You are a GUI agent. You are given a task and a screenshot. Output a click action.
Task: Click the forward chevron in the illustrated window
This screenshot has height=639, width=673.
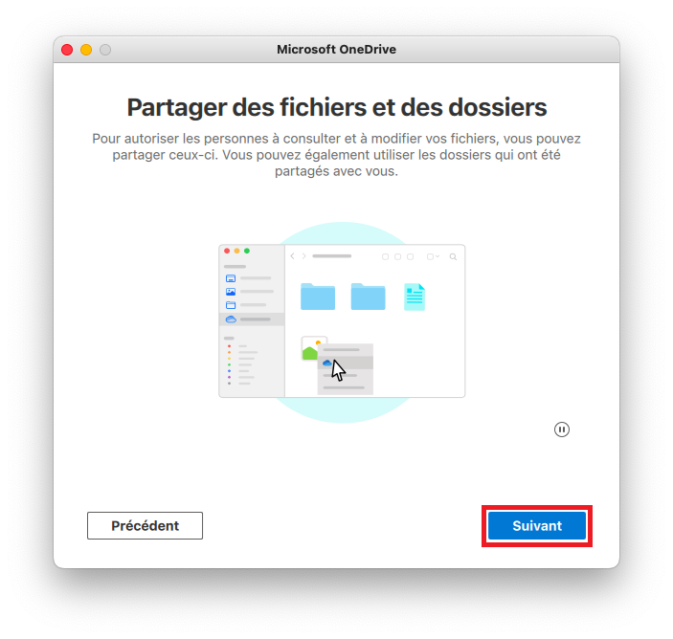pyautogui.click(x=303, y=256)
